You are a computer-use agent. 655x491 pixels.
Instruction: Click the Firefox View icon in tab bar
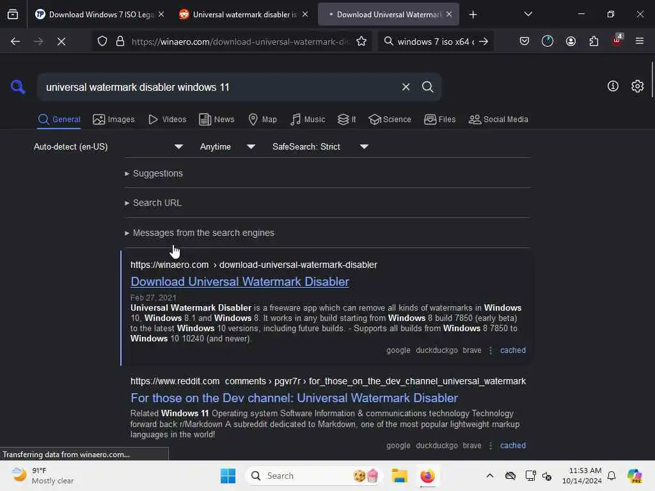[13, 14]
